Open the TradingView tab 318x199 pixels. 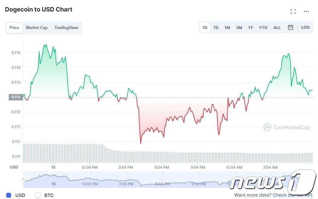[66, 28]
